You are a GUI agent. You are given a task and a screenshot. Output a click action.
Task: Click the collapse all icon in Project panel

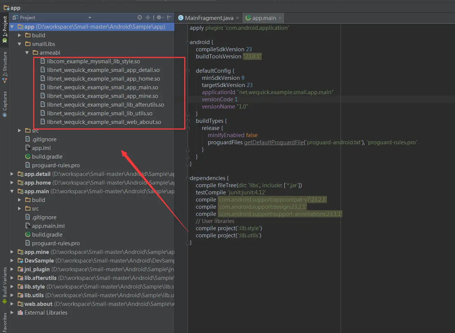click(148, 18)
